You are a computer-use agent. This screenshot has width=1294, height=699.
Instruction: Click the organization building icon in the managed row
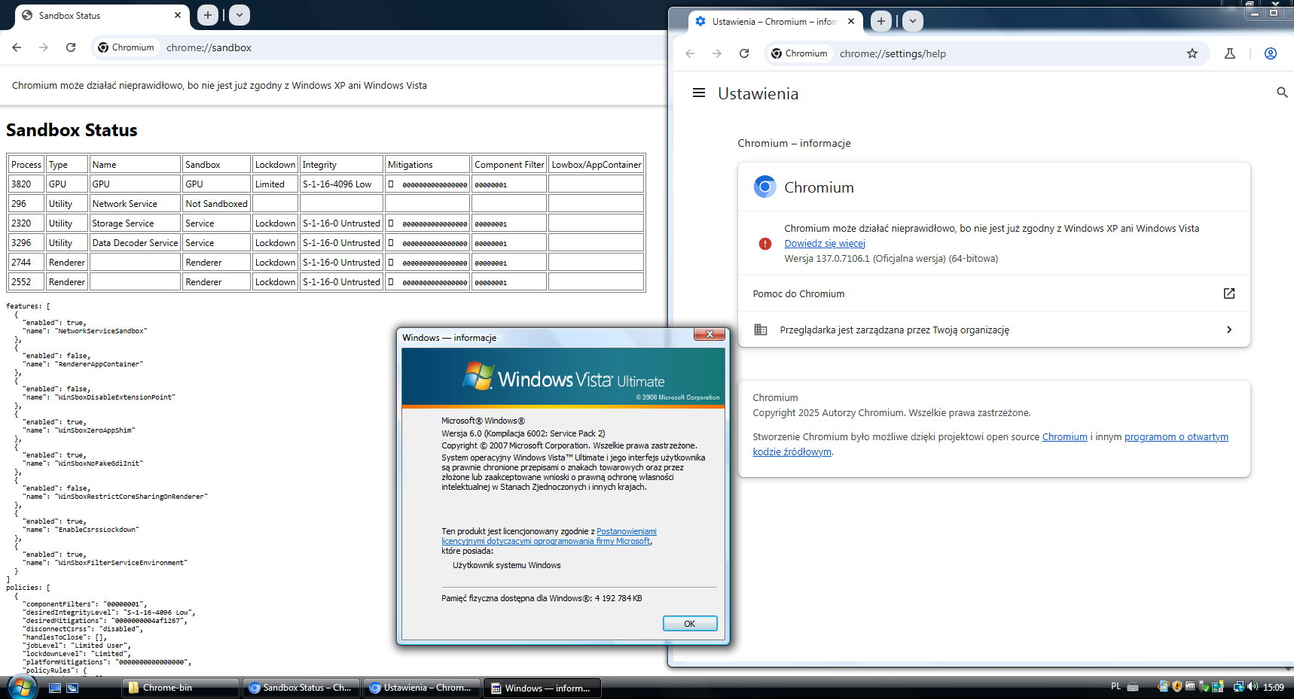(x=761, y=330)
